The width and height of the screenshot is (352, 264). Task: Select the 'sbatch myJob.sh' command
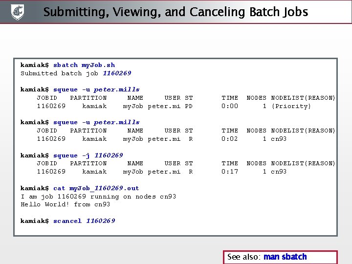84,65
